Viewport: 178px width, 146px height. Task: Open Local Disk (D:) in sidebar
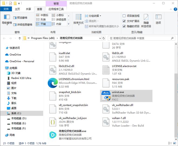click(x=19, y=118)
